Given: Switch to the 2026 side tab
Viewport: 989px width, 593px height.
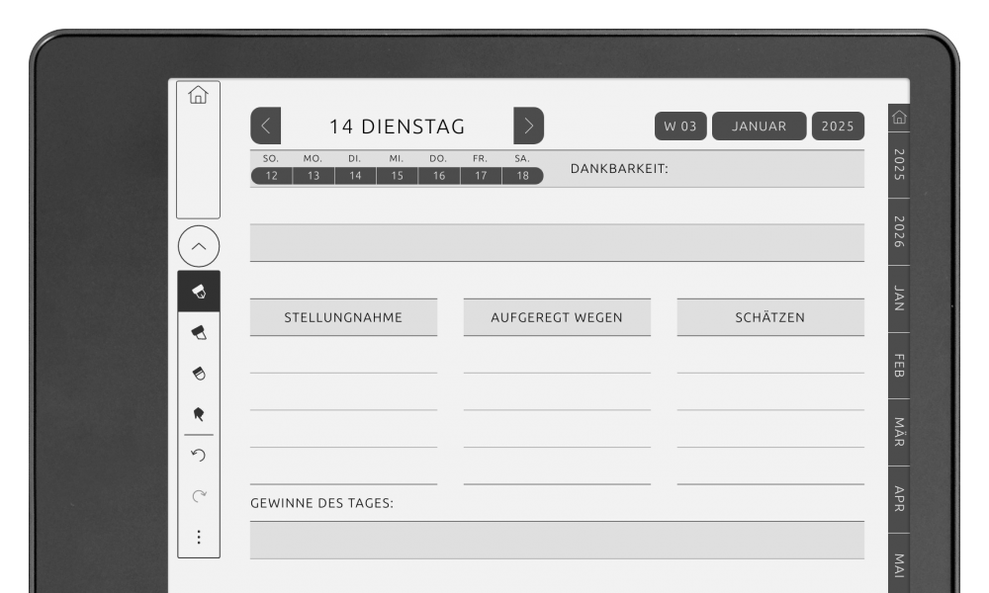Looking at the screenshot, I should click(899, 232).
